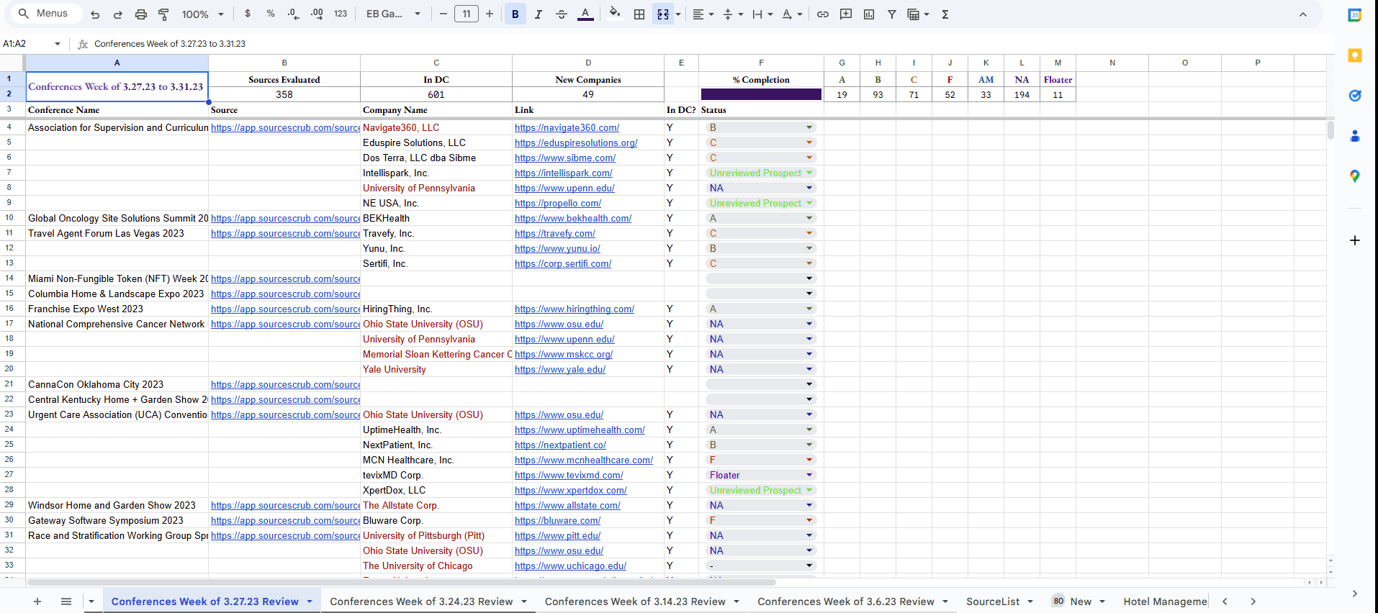Open the bluware.com link

pyautogui.click(x=557, y=521)
